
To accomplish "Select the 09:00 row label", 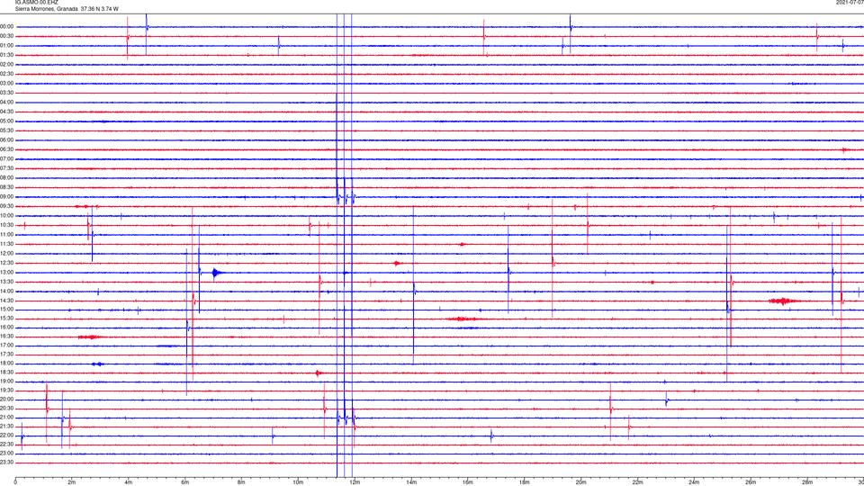I will tap(7, 197).
